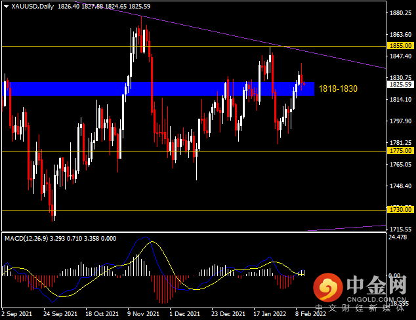The image size is (416, 320).
Task: Click the 1847.40 price scale value
Action: coord(401,56)
